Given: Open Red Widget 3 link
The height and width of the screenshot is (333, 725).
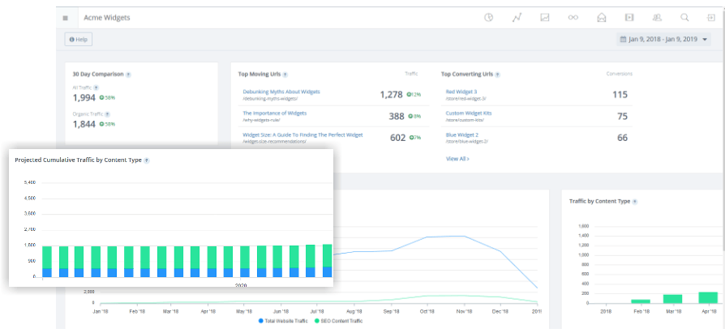Looking at the screenshot, I should tap(462, 92).
